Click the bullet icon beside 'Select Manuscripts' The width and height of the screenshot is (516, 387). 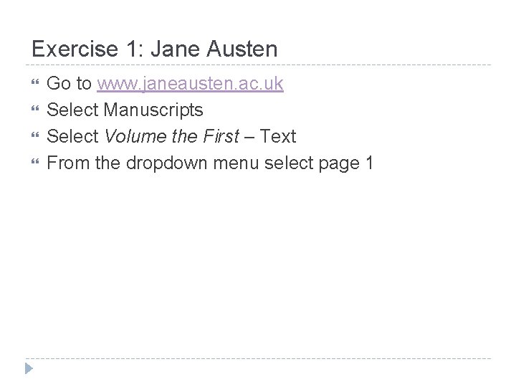point(35,110)
